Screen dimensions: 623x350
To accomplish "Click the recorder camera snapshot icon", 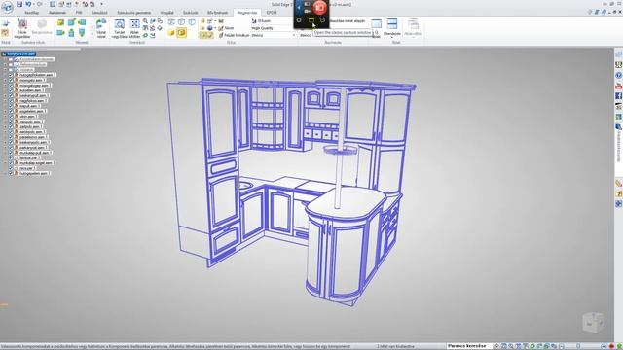I will pos(307,4).
